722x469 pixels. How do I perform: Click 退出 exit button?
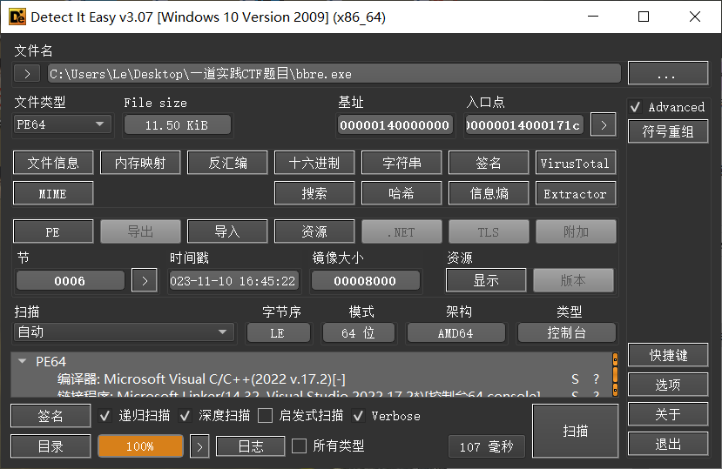coord(668,444)
